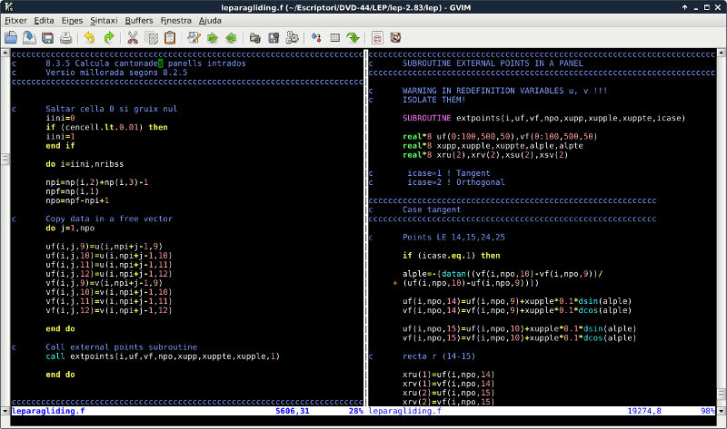Viewport: 727px width, 429px height.
Task: Click Jump to Tag green arrow icon
Action: 354,37
